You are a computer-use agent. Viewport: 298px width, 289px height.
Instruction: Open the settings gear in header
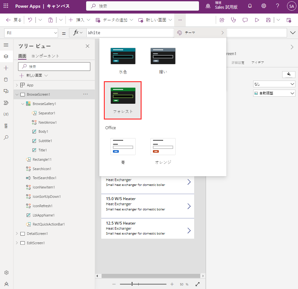pyautogui.click(x=263, y=6)
